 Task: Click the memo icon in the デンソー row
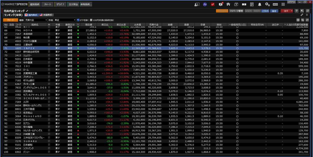[x=49, y=152]
